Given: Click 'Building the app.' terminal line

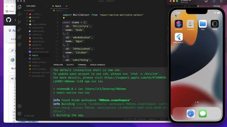Looking at the screenshot, I should (70, 115).
